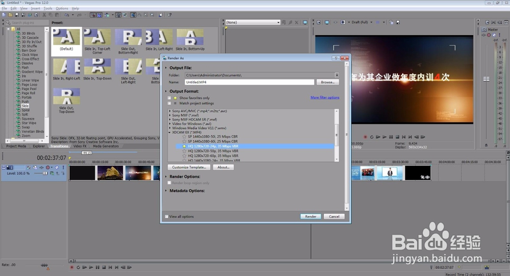
Task: Toggle favorite star for HQ 1280x720-24p
Action: 185,146
